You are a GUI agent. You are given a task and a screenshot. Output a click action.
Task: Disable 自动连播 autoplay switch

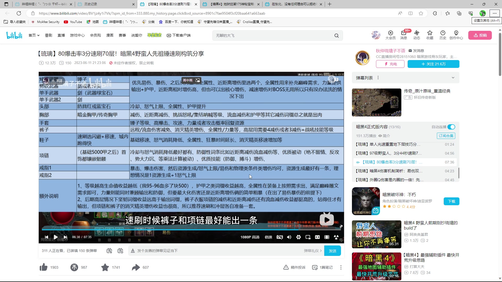[452, 127]
